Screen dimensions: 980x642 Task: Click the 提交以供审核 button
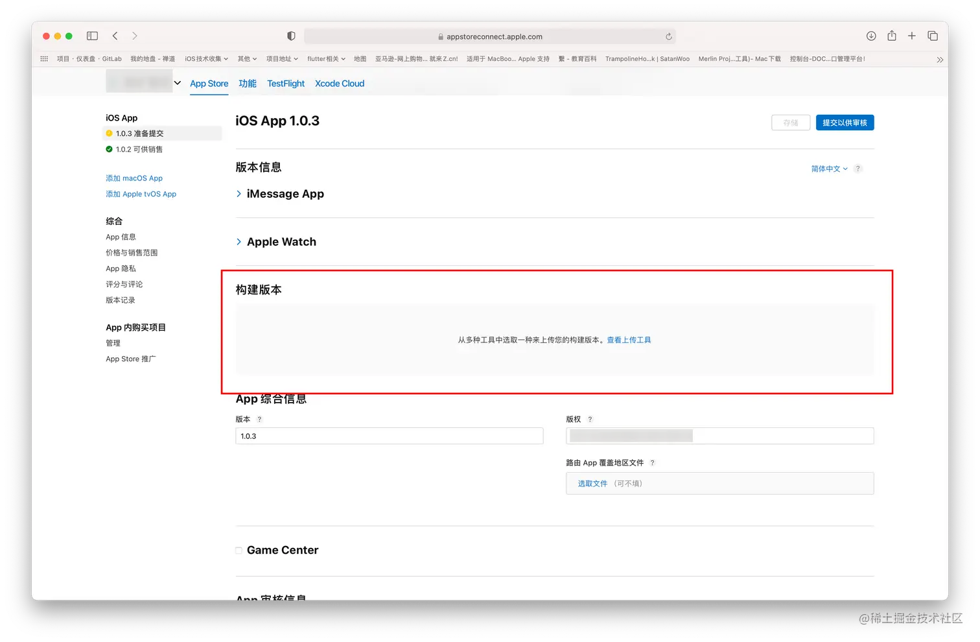[845, 123]
